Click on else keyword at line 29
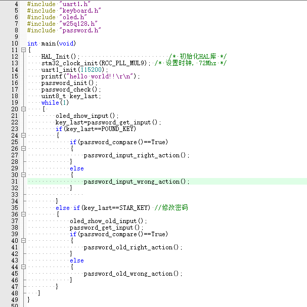Viewport: 307px width, 307px height. (x=77, y=168)
